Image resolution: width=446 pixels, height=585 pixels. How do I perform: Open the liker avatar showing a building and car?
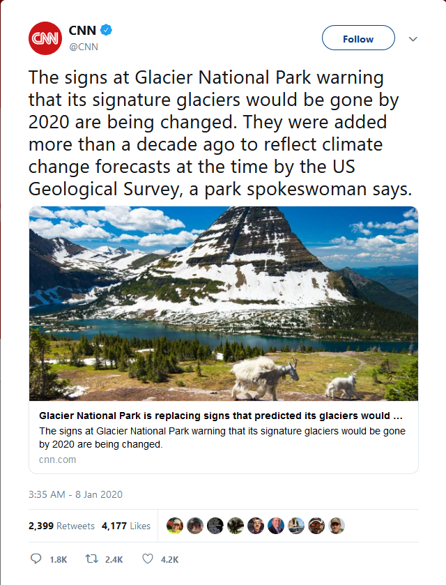296,526
